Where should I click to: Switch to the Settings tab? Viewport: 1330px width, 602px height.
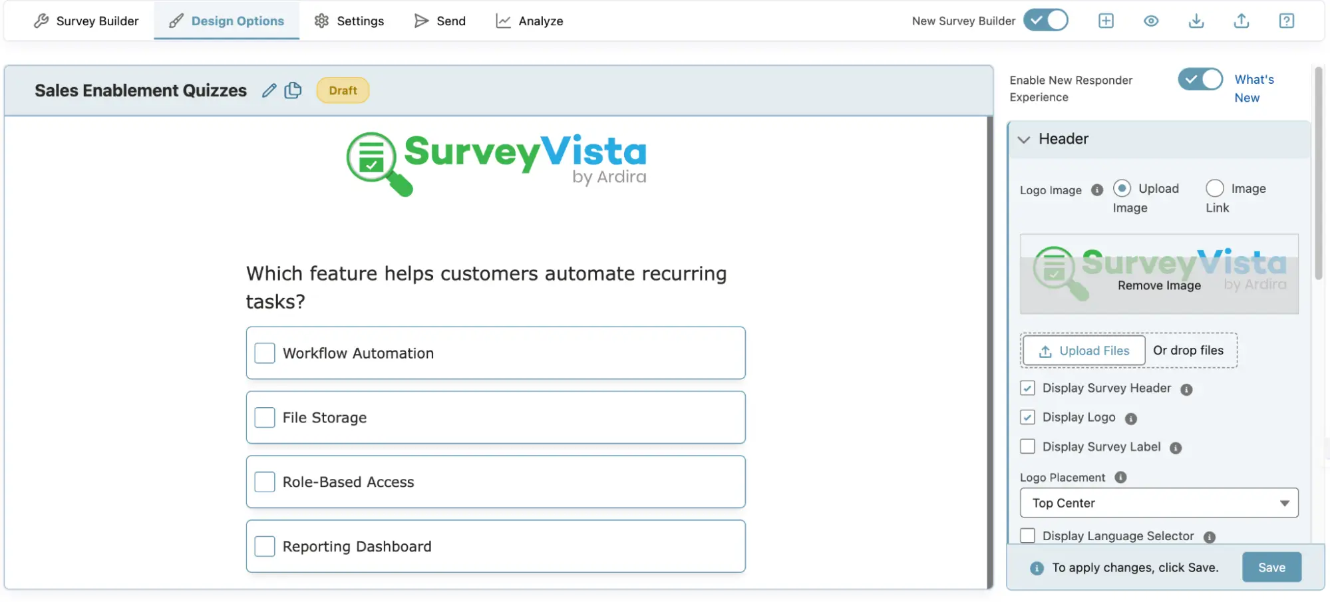349,21
